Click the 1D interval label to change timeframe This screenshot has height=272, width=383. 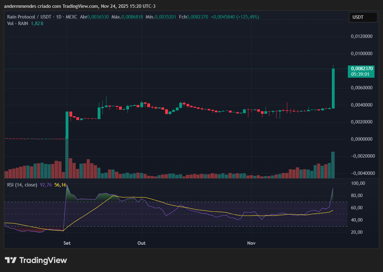tap(58, 17)
